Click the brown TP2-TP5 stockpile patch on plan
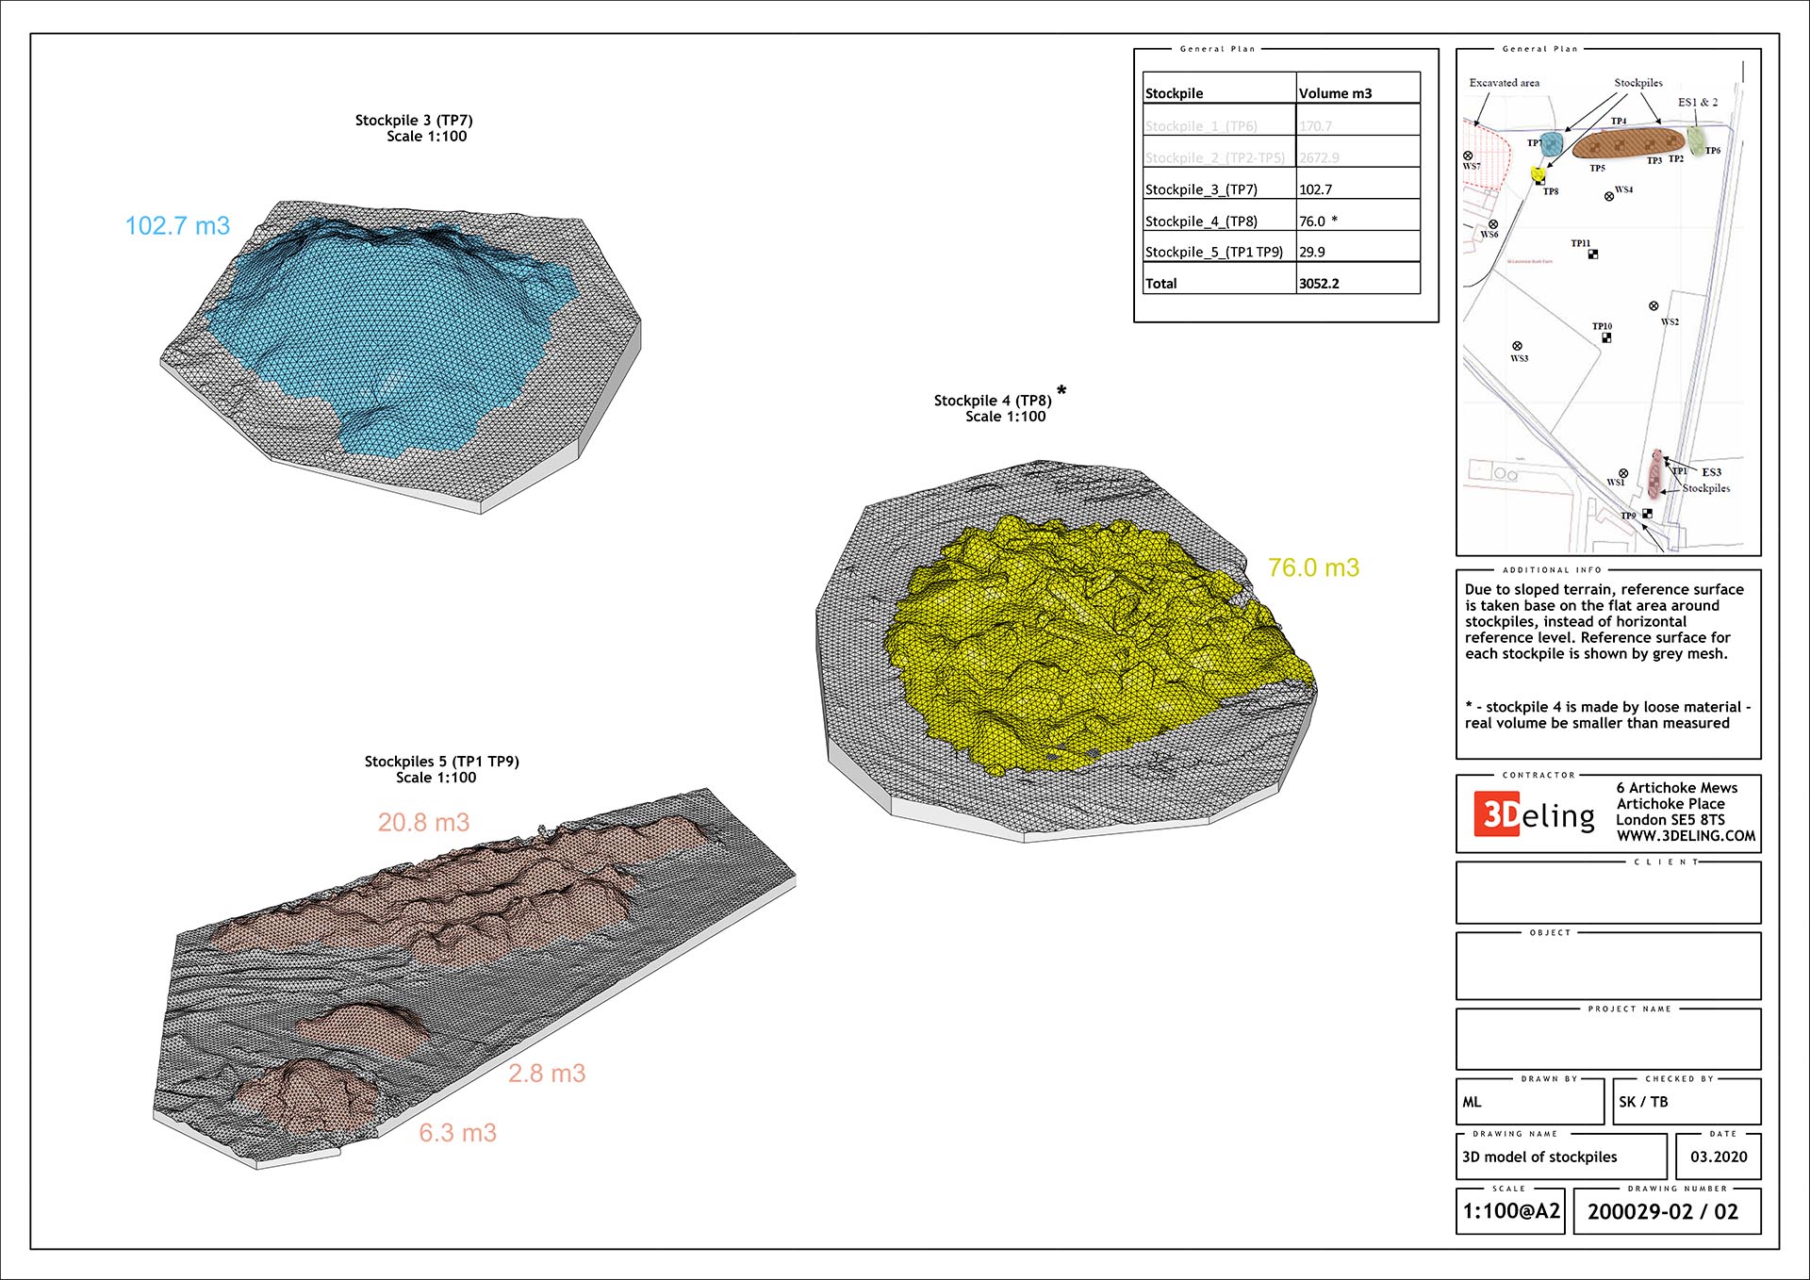This screenshot has width=1810, height=1280. coord(1628,144)
